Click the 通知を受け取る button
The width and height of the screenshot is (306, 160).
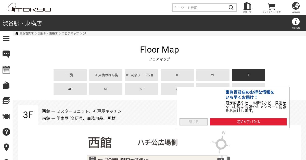click(x=248, y=122)
